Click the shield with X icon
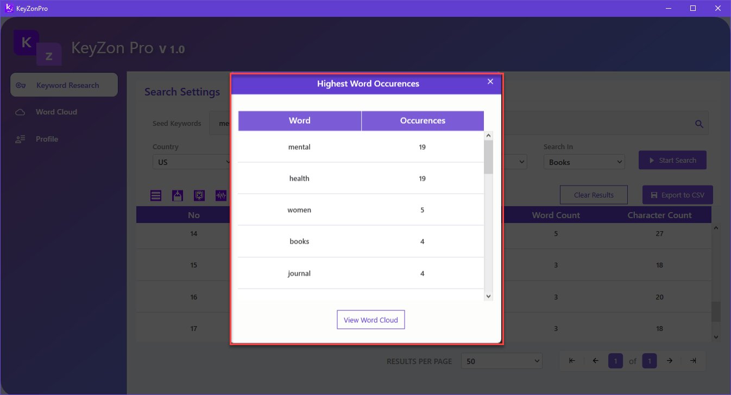Screen dimensions: 731x395 pos(199,196)
